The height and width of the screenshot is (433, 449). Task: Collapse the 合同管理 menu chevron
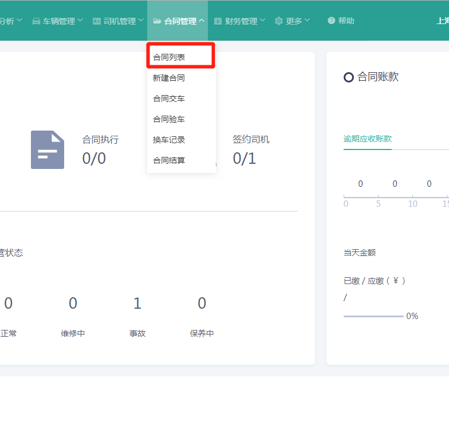coord(202,21)
